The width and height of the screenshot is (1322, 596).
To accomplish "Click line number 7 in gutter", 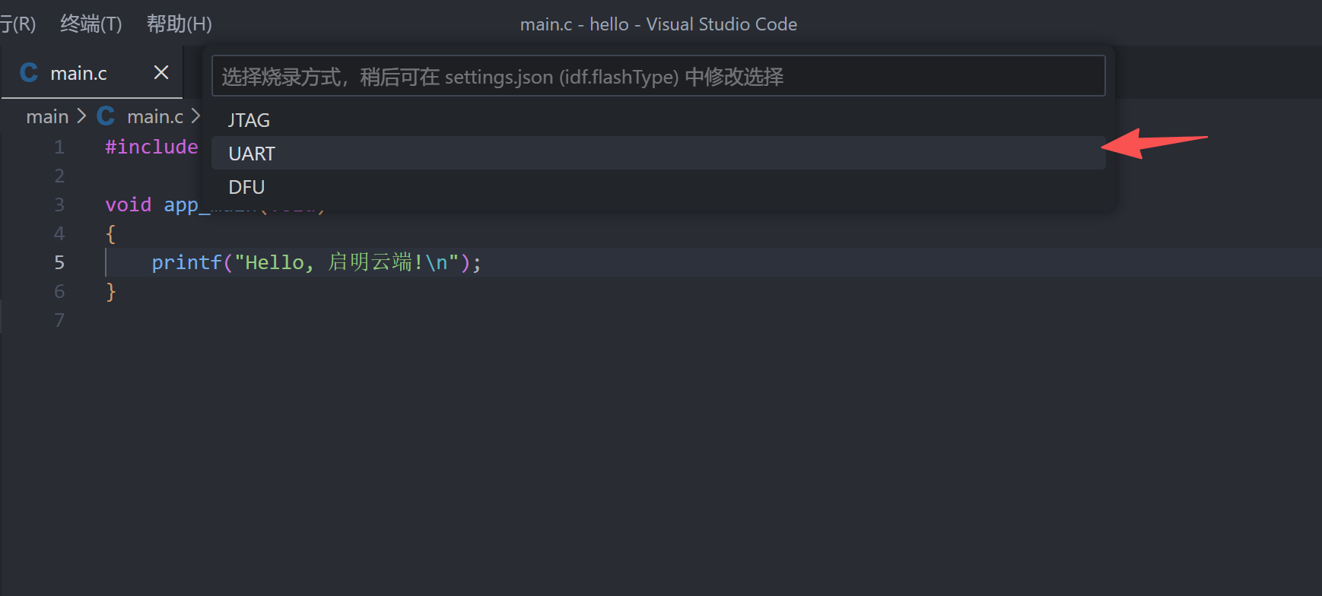I will (59, 320).
